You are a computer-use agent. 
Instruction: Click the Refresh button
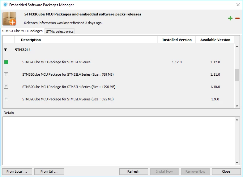pyautogui.click(x=134, y=171)
